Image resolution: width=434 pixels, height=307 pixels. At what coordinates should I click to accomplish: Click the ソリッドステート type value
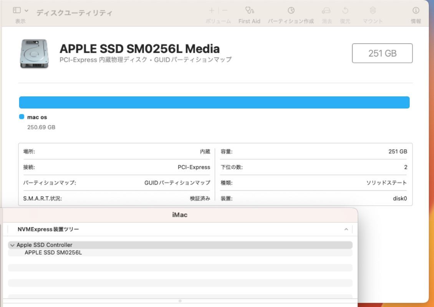387,183
